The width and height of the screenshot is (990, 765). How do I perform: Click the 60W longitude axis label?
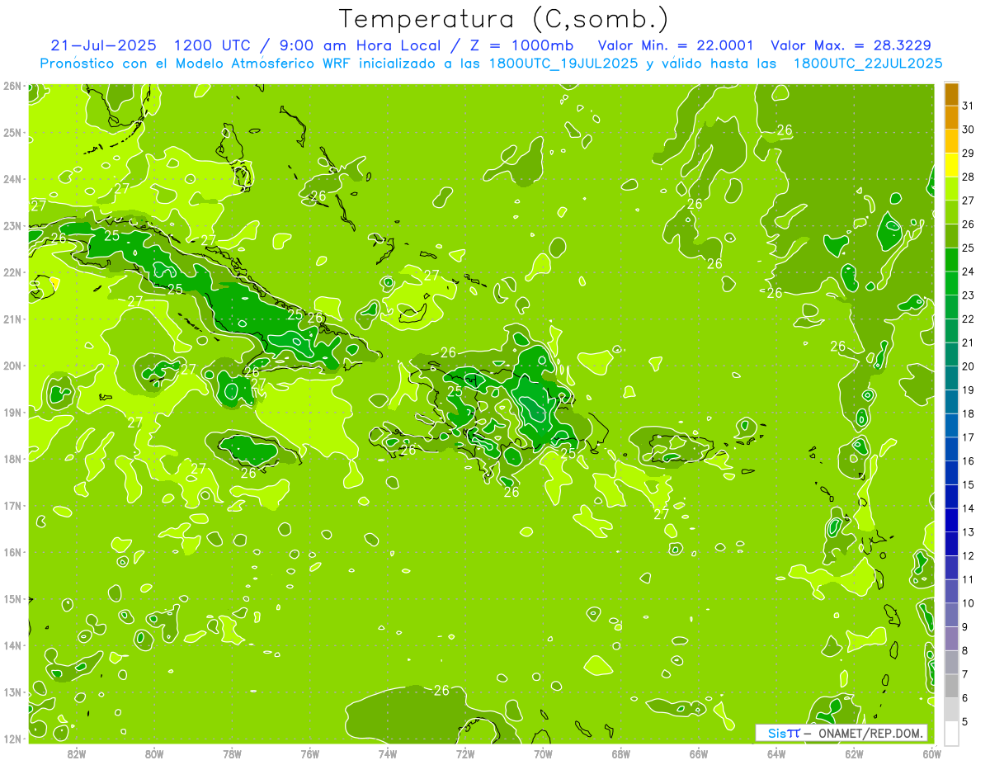[x=931, y=753]
